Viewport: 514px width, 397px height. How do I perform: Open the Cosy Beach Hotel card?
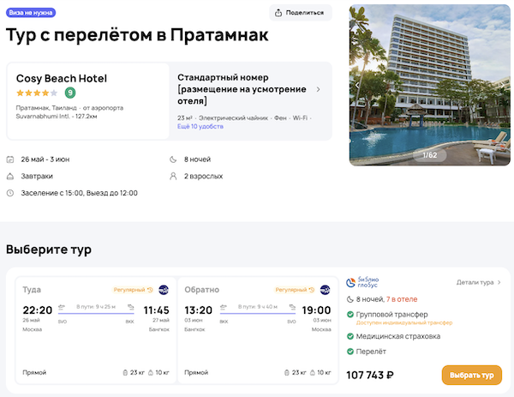tap(84, 100)
